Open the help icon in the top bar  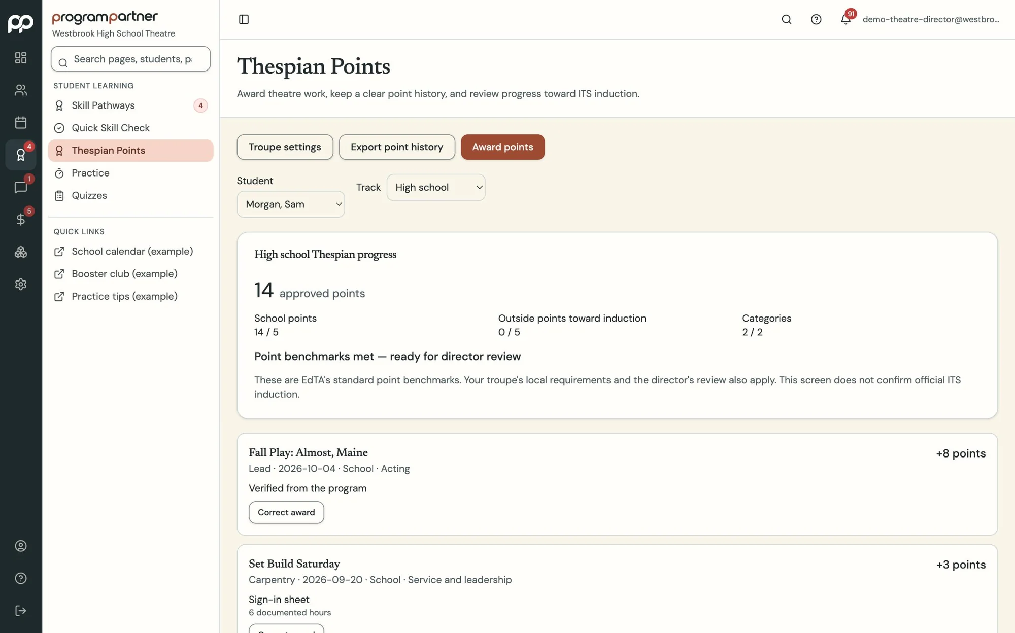(816, 19)
